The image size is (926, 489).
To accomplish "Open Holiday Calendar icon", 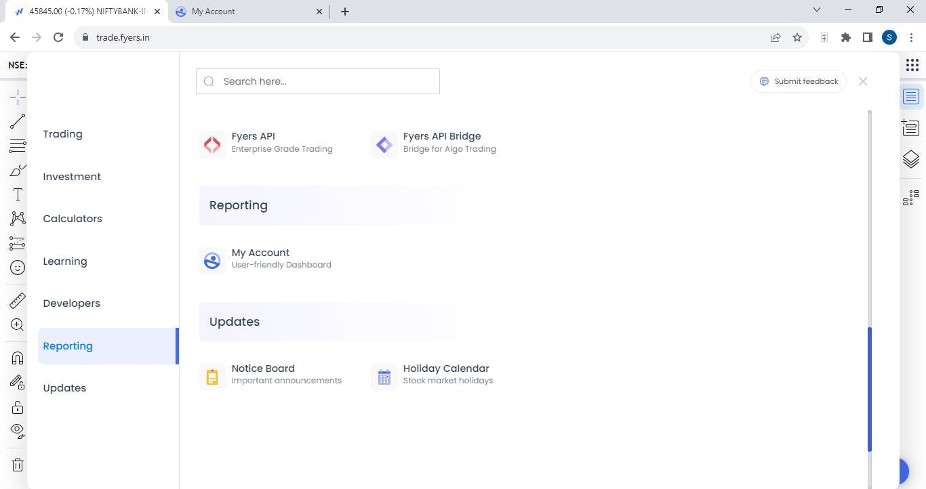I will coord(384,377).
